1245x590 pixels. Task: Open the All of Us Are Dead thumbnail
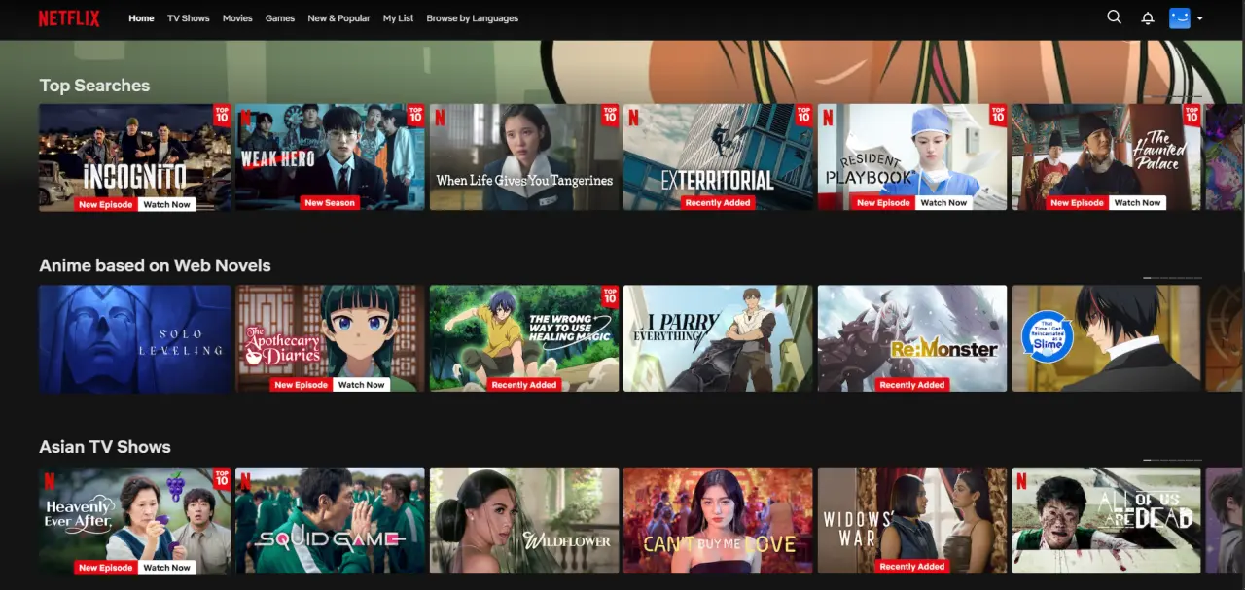(x=1106, y=521)
